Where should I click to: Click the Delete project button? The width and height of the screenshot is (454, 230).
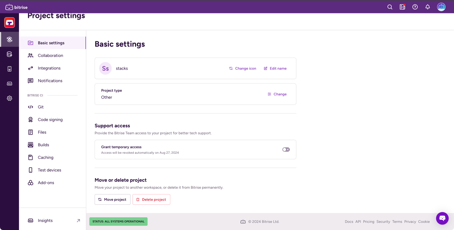pos(151,200)
